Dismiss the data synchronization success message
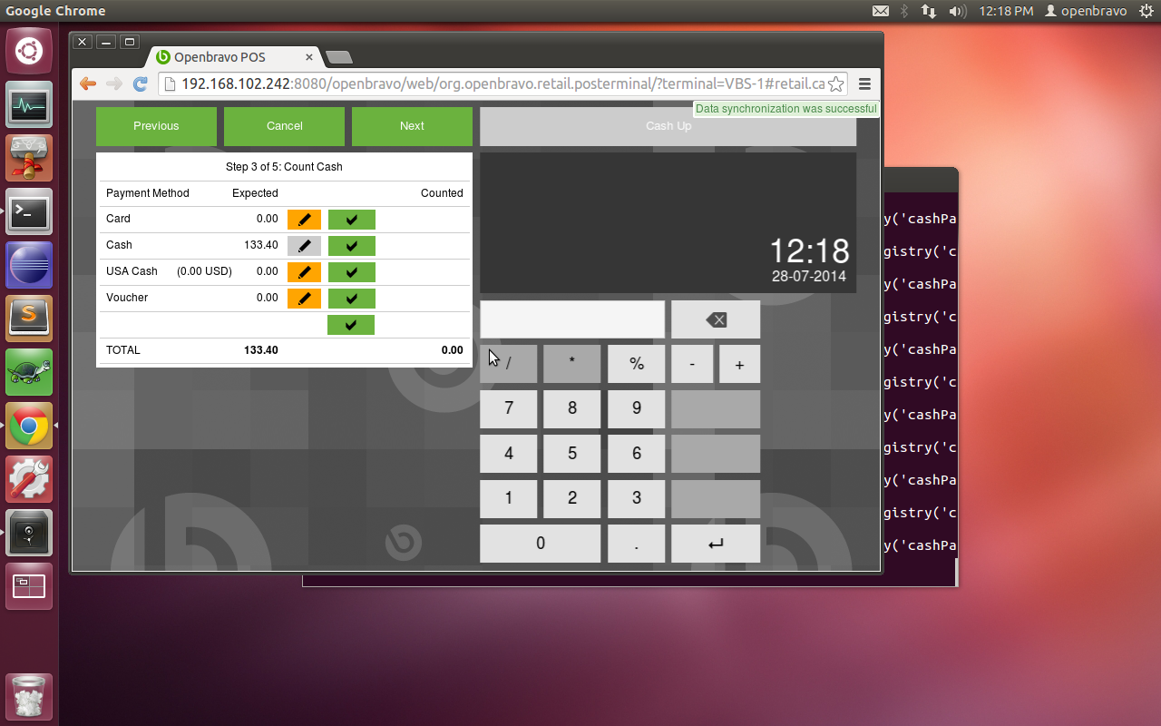This screenshot has width=1161, height=726. 785,109
